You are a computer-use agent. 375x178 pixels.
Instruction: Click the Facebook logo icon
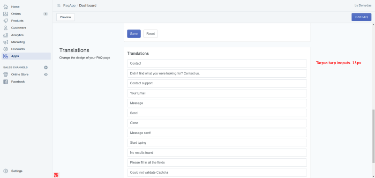tap(6, 82)
